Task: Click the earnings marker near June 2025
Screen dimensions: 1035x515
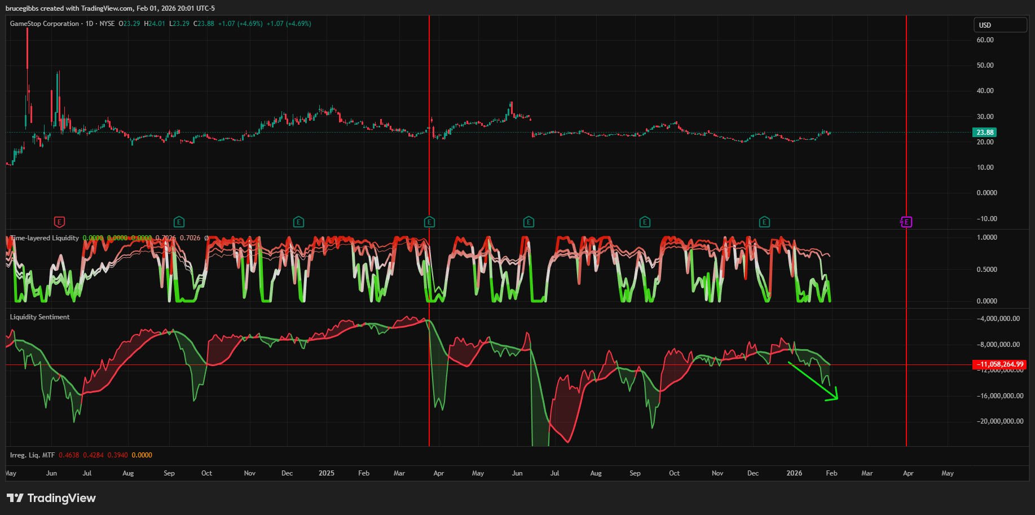Action: coord(528,222)
